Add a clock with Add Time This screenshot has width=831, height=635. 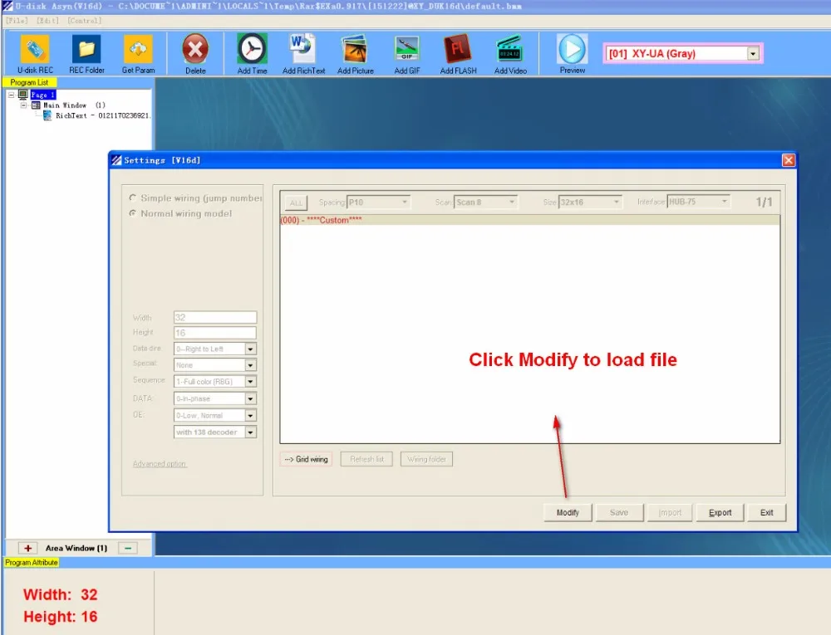coord(252,49)
